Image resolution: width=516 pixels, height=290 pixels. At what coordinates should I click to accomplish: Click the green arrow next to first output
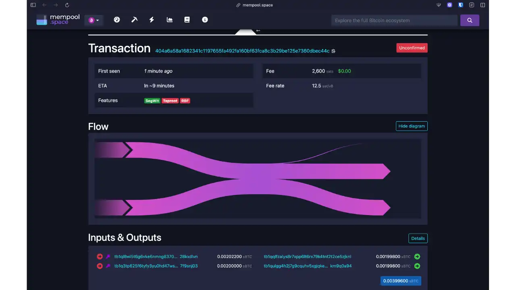click(x=417, y=256)
